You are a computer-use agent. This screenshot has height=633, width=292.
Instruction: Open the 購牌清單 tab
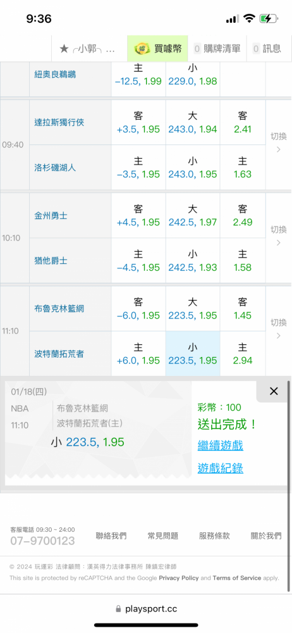(217, 49)
